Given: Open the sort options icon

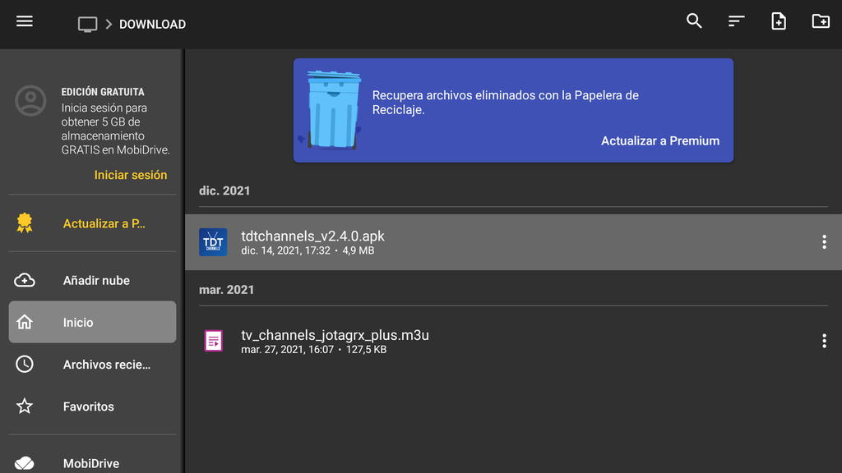Looking at the screenshot, I should pos(736,21).
